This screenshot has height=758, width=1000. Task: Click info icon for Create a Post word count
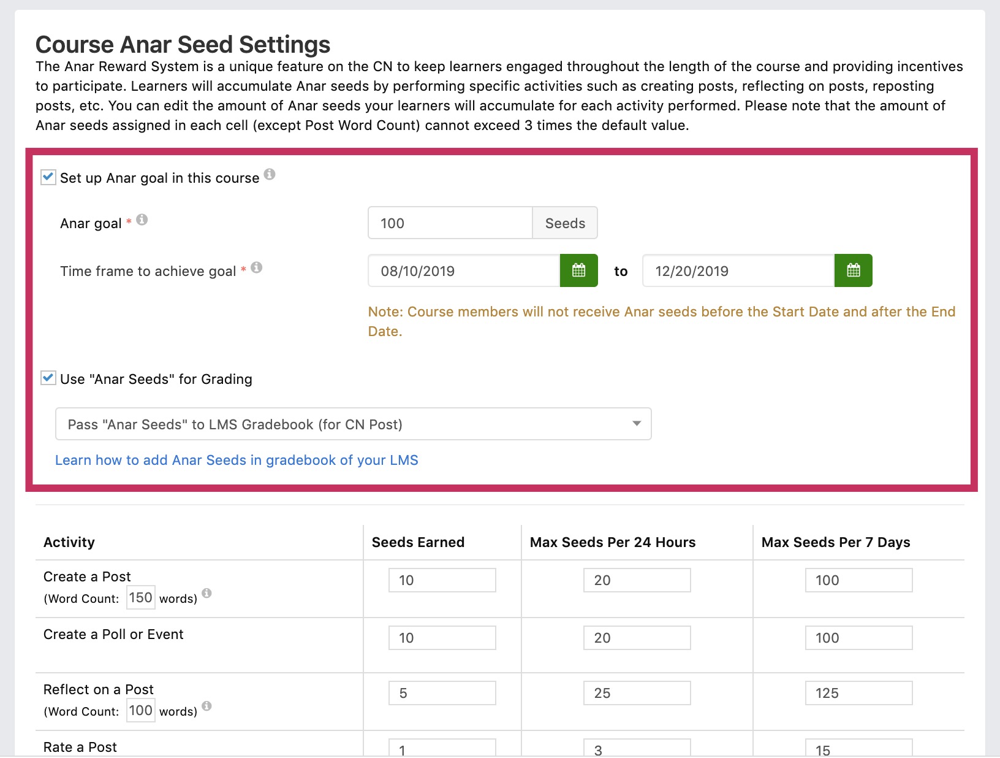(207, 593)
